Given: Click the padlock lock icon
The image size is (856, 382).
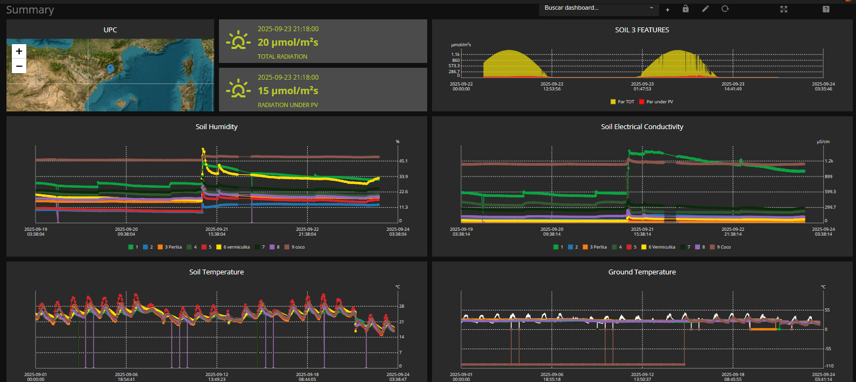Looking at the screenshot, I should [x=685, y=9].
